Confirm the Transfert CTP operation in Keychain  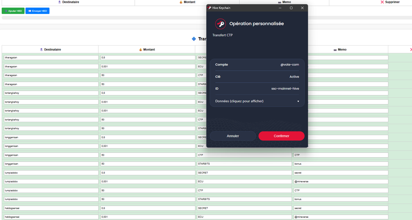(282, 136)
